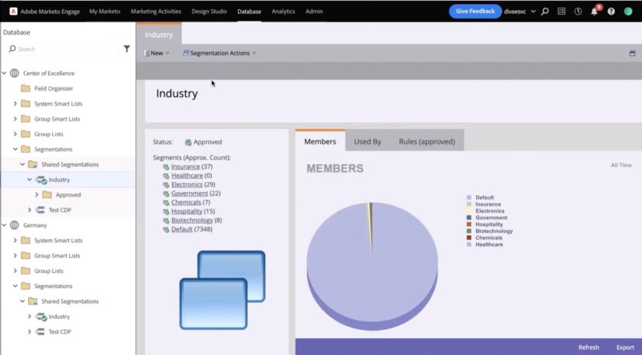
Task: Click the Insurance segment icon
Action: 166,167
